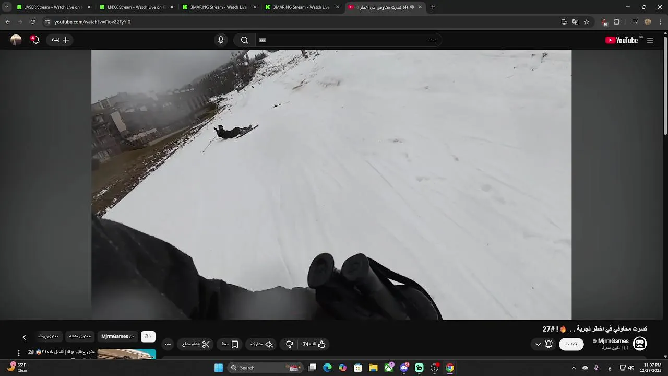Open Task View on taskbar
The height and width of the screenshot is (376, 668).
[312, 368]
